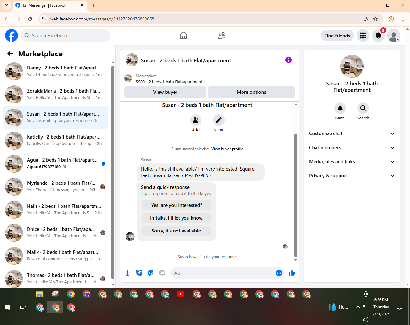
Task: Click the More options button
Action: (251, 92)
